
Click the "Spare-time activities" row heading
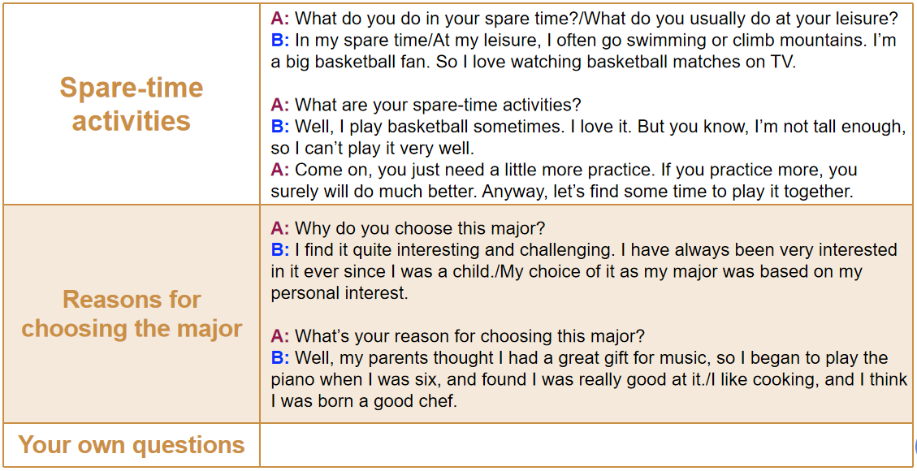(x=132, y=104)
